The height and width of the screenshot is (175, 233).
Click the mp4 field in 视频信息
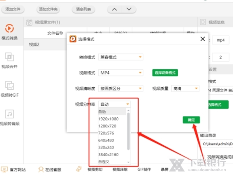[221, 40]
